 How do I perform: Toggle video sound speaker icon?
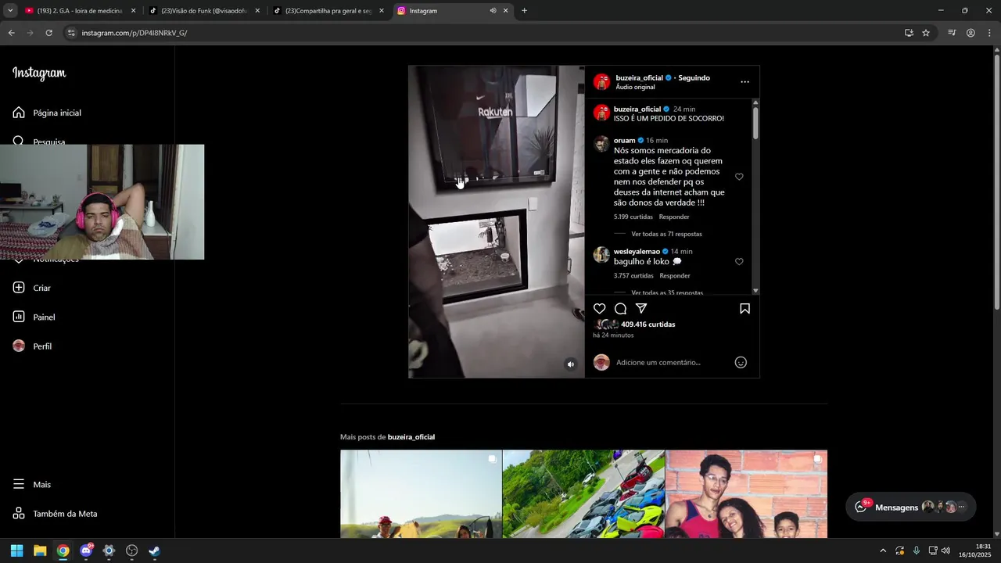(x=571, y=364)
